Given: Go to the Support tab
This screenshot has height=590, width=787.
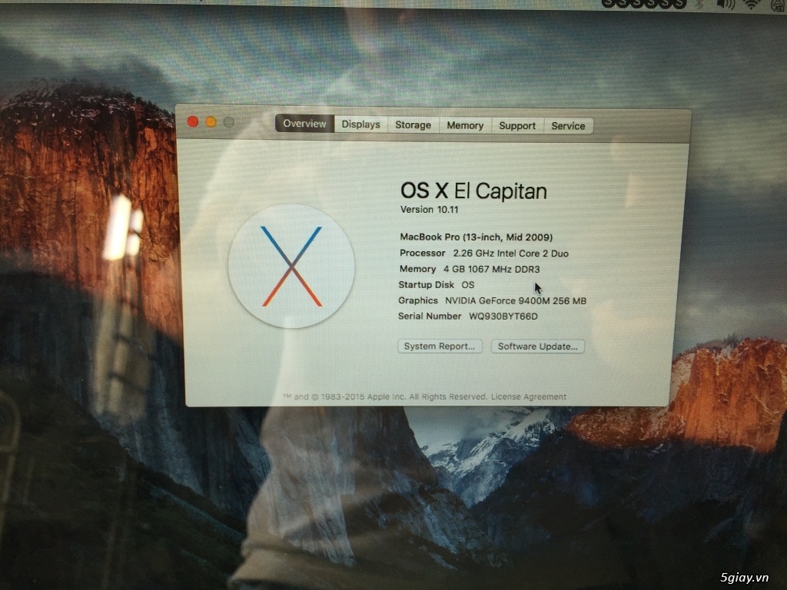Looking at the screenshot, I should coord(517,126).
